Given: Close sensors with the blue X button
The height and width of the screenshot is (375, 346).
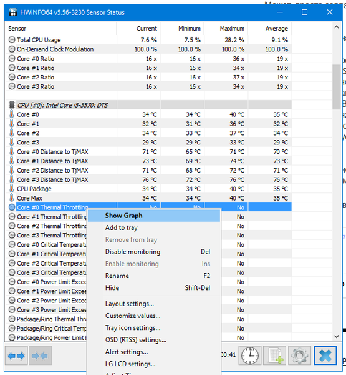Looking at the screenshot, I should click(x=325, y=356).
